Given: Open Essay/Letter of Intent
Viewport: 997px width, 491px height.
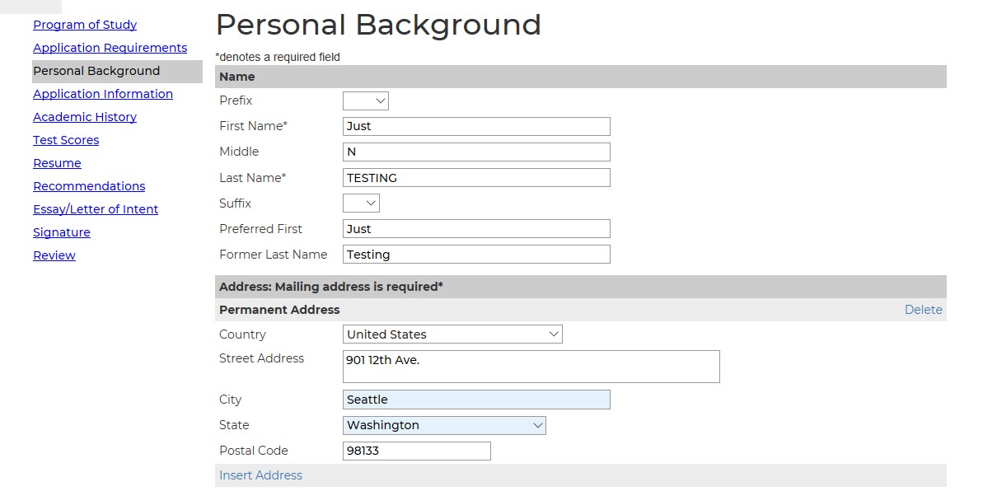Looking at the screenshot, I should coord(95,209).
